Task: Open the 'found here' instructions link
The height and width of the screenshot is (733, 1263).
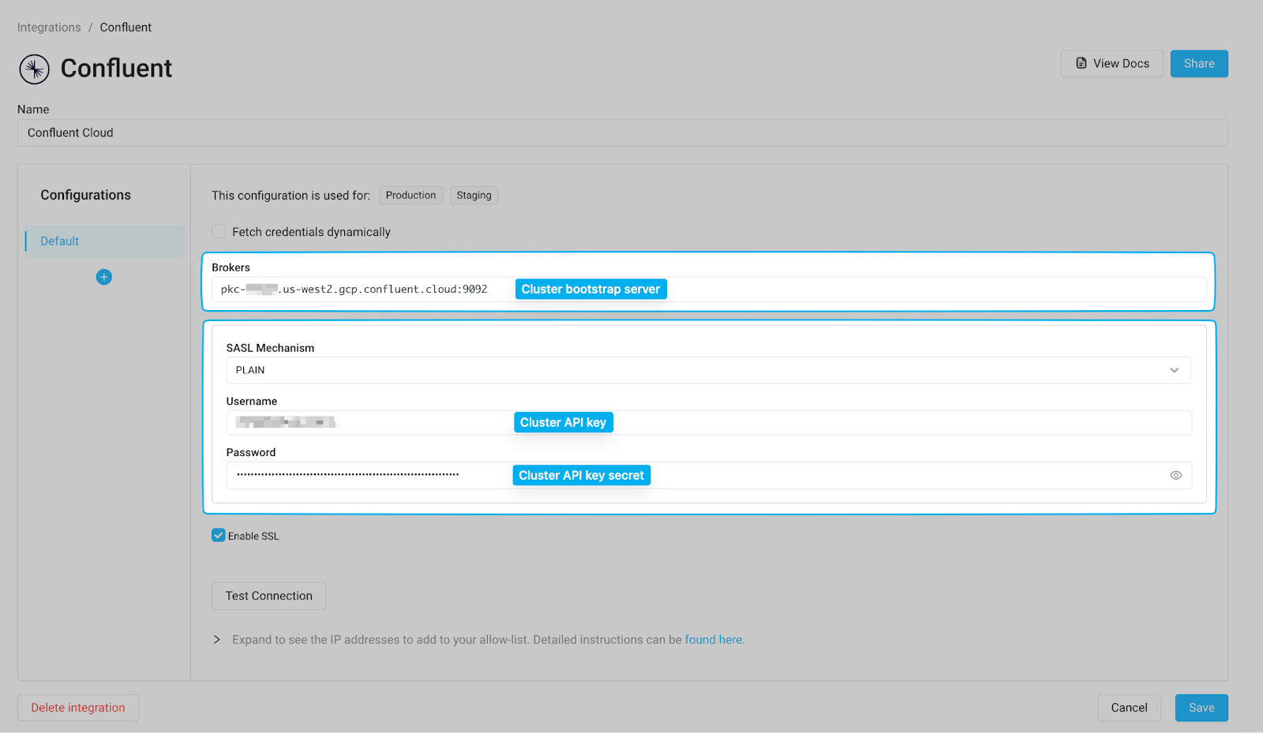Action: [x=714, y=640]
